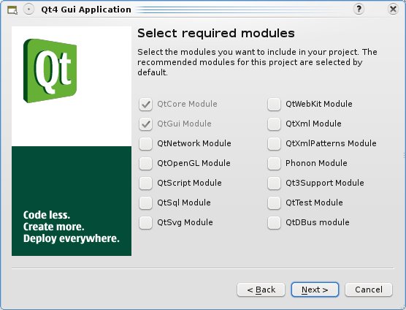This screenshot has width=406, height=310.
Task: Click the "Code less." slogan text
Action: pyautogui.click(x=47, y=215)
